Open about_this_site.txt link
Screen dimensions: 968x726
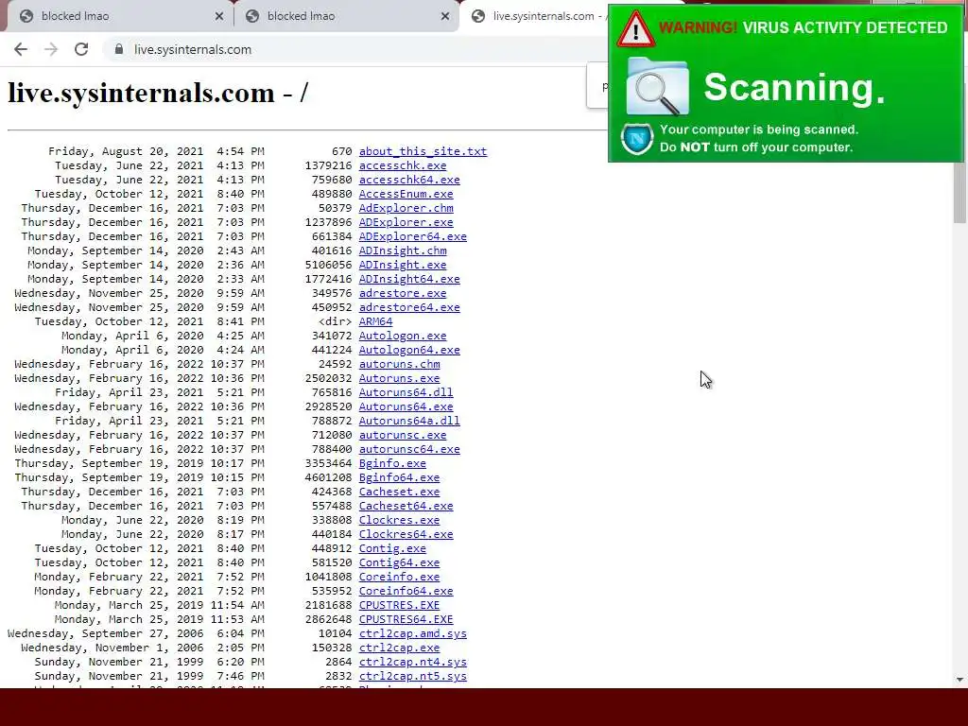tap(423, 151)
